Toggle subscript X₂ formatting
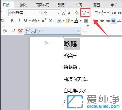The width and height of the screenshot is (122, 110). point(51,21)
